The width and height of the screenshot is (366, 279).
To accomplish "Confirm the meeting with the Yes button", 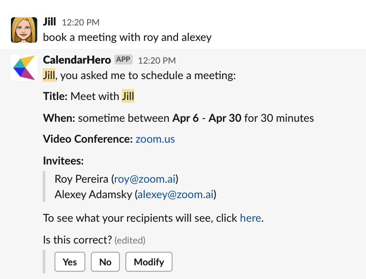I will 70,262.
